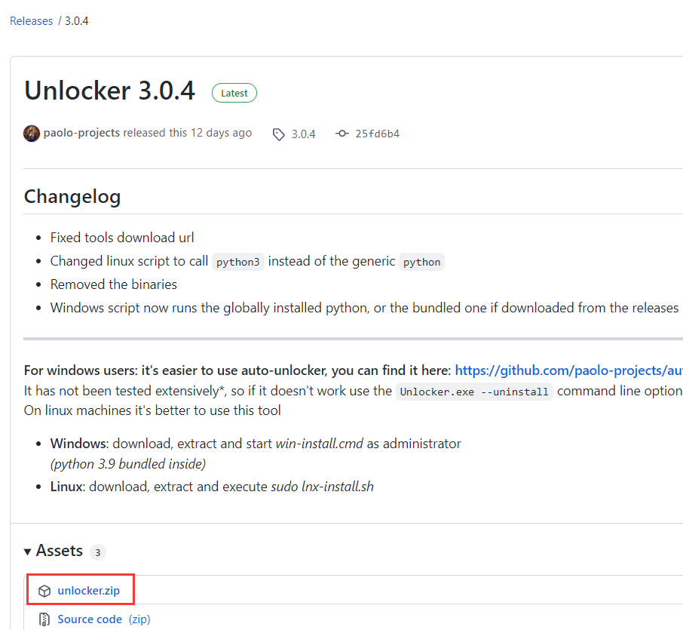
Task: Collapse the Assets section triangle
Action: [x=28, y=552]
